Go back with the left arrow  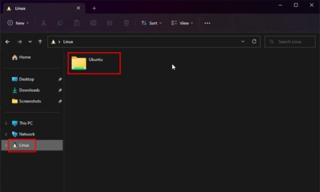pos(8,42)
